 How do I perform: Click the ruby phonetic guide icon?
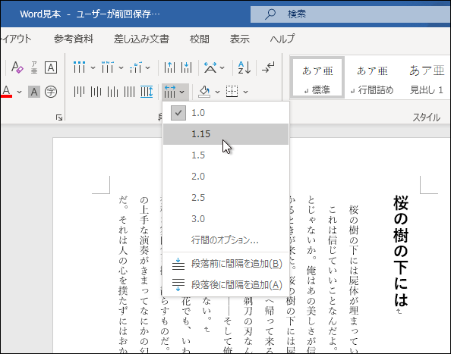(x=34, y=67)
